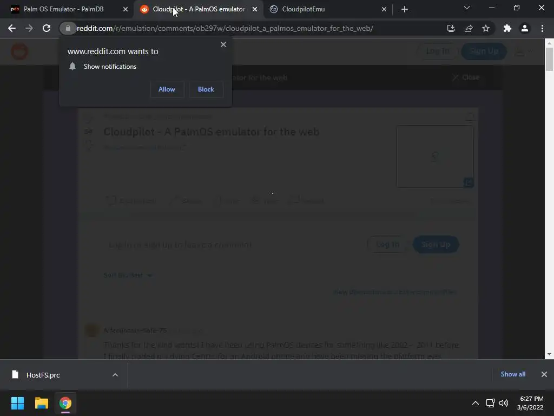Image resolution: width=554 pixels, height=416 pixels.
Task: Switch to Palm OS Emulator - PalmDB tab
Action: 64,9
